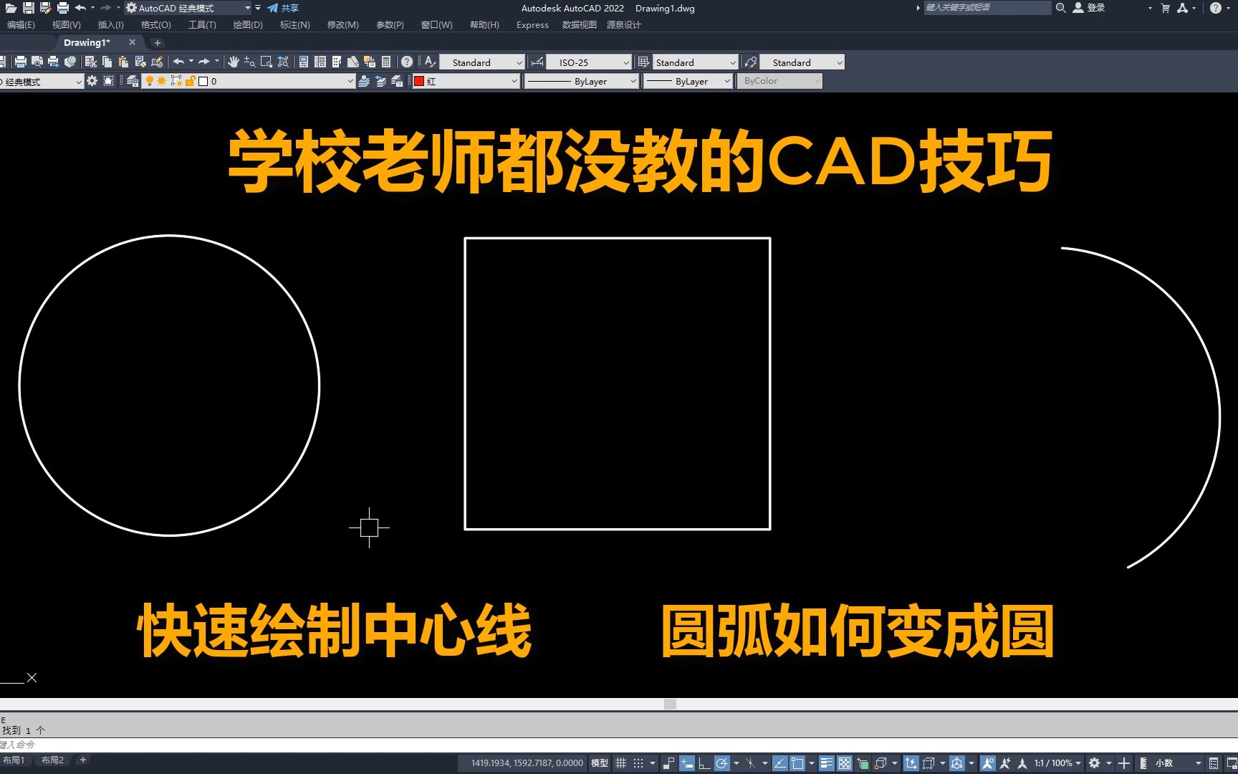
Task: Open the Plot (print) tool
Action: tap(21, 62)
